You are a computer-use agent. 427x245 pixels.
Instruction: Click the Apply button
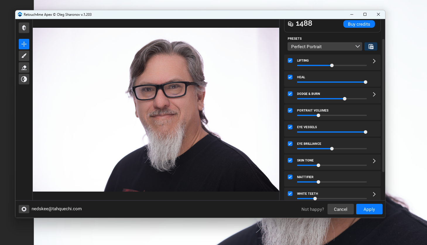(x=369, y=209)
